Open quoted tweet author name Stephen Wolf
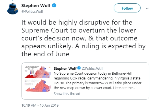Screen dimensions: 152x110 65,68
